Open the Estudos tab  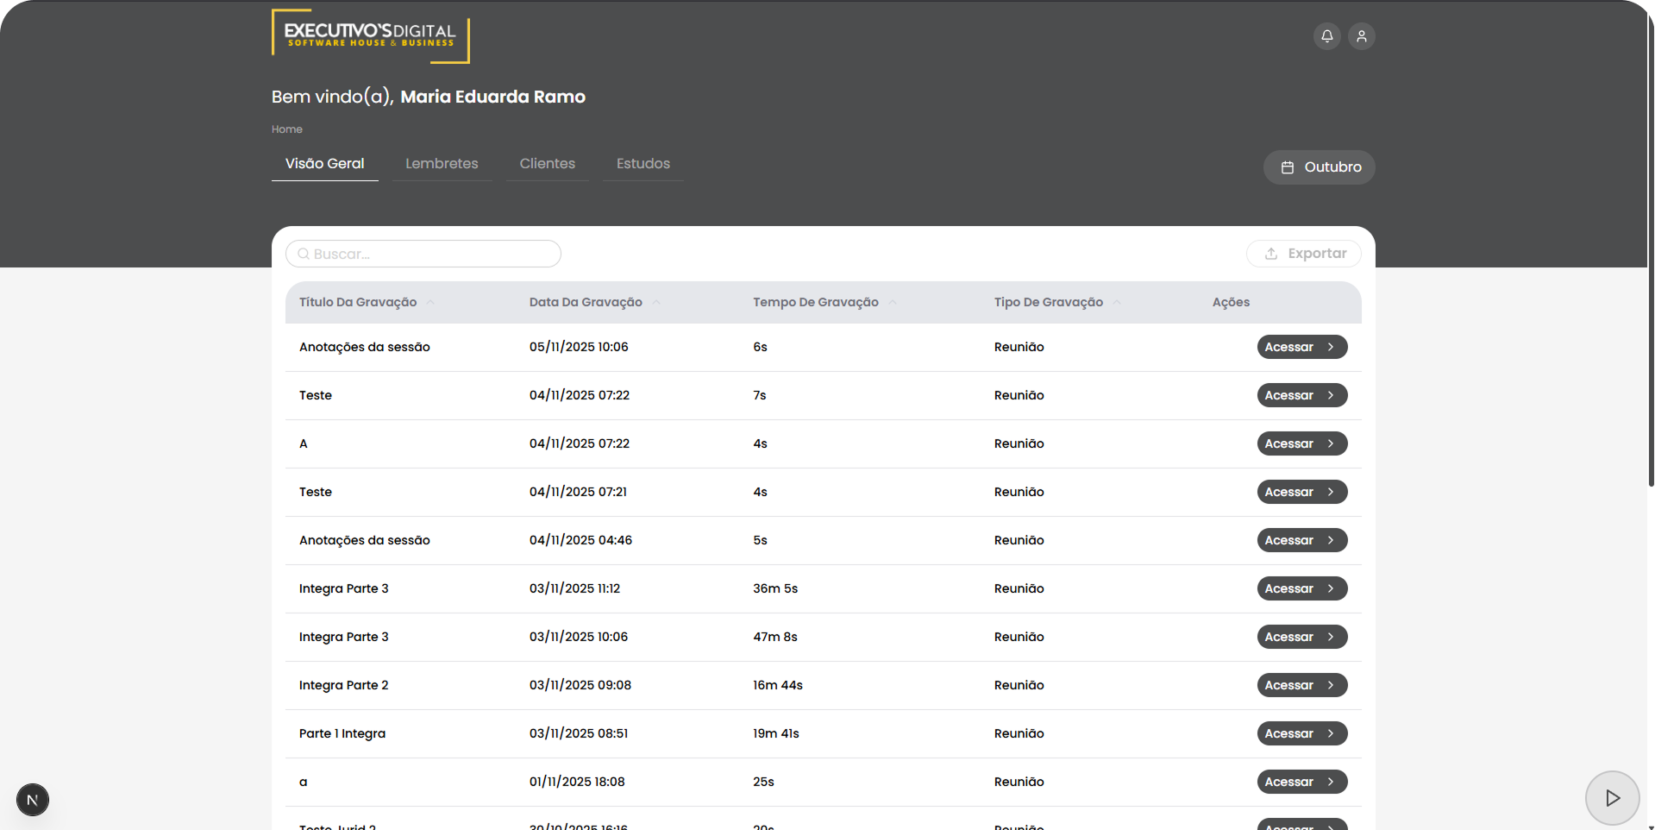(x=643, y=164)
